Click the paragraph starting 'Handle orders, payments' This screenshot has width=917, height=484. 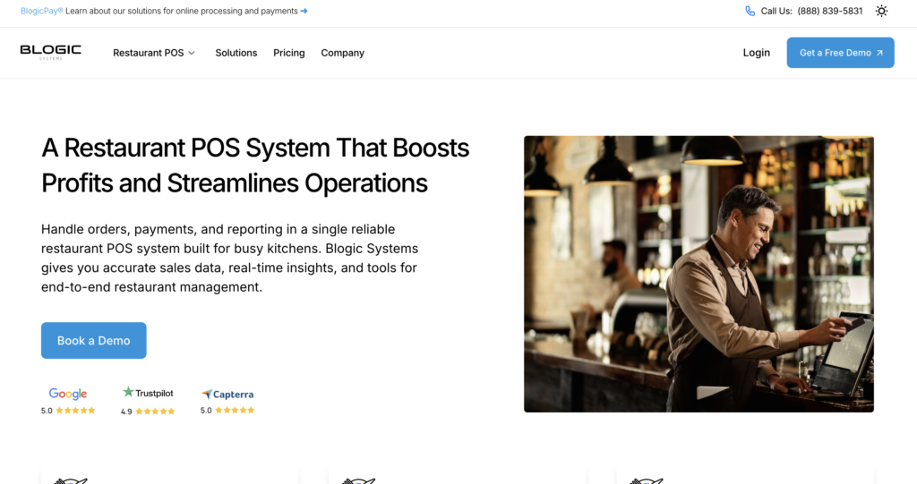230,258
